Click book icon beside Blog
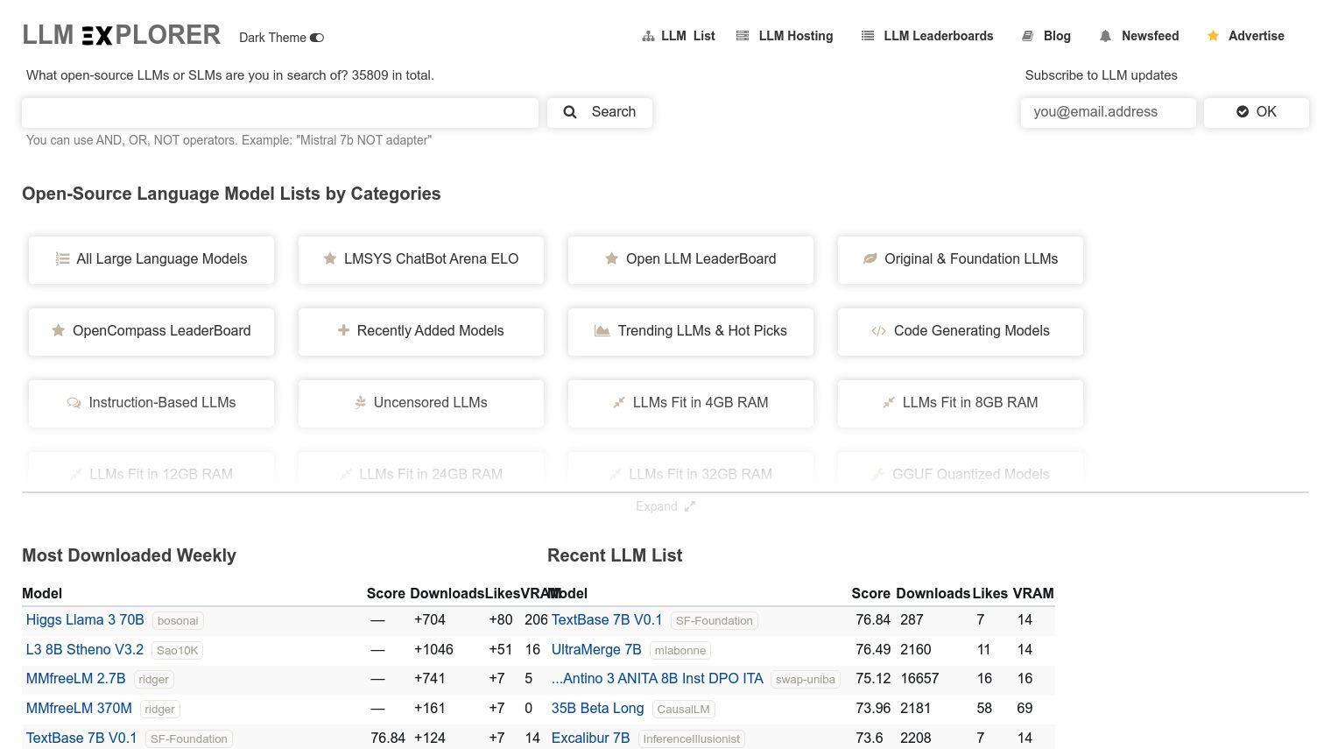Viewport: 1331px width, 749px height. pyautogui.click(x=1028, y=36)
